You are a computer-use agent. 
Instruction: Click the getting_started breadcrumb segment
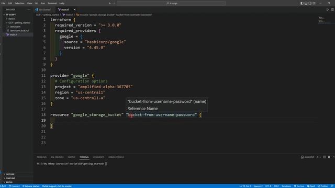(51, 15)
